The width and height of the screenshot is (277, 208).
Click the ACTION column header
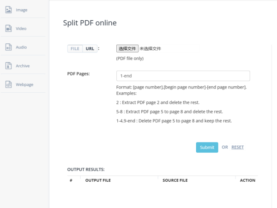(x=247, y=180)
